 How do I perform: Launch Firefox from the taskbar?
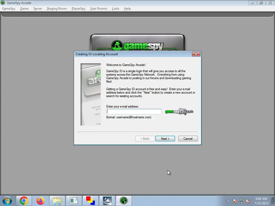[x=41, y=201]
